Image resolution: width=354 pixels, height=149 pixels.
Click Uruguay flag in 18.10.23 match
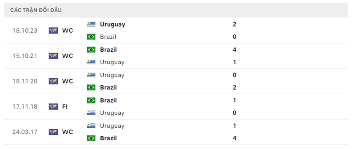[91, 24]
